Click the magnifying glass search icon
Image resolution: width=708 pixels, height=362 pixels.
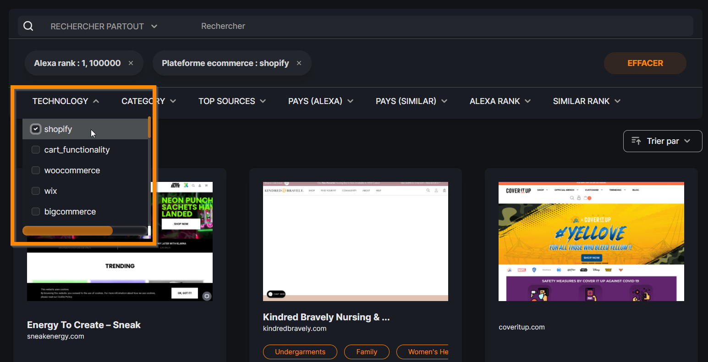[x=28, y=26]
